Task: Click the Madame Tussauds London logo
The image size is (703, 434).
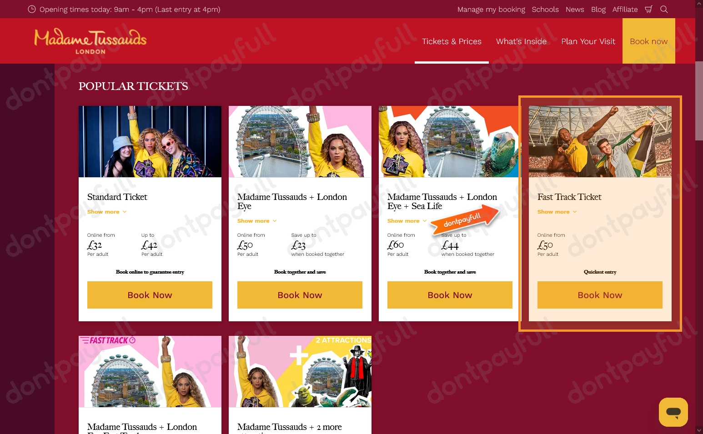Action: (90, 41)
